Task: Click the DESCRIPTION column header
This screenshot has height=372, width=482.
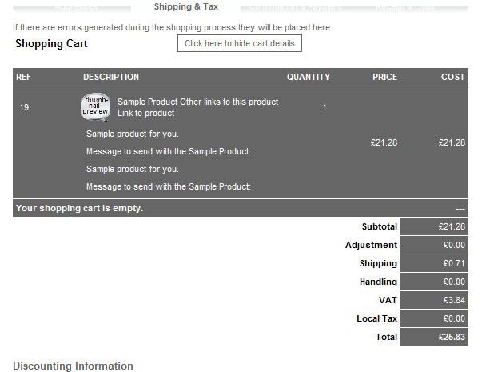Action: coord(111,77)
